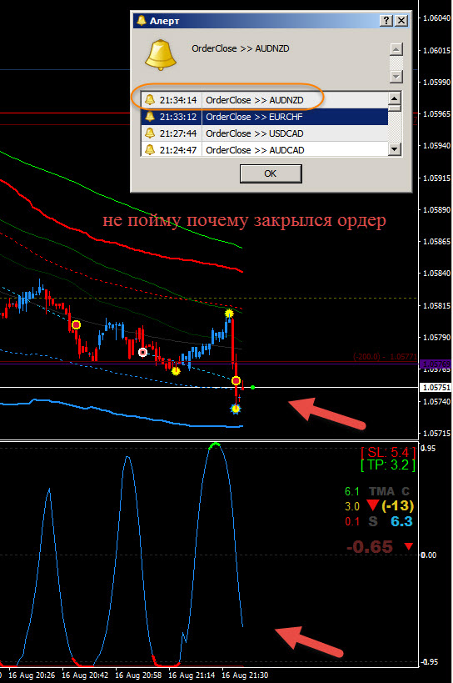
Task: Click the TMA C indicator label
Action: (389, 491)
